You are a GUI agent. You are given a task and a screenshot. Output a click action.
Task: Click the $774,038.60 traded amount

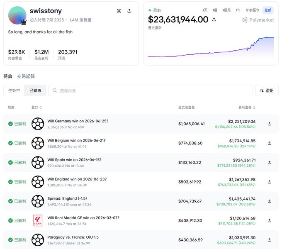click(190, 143)
